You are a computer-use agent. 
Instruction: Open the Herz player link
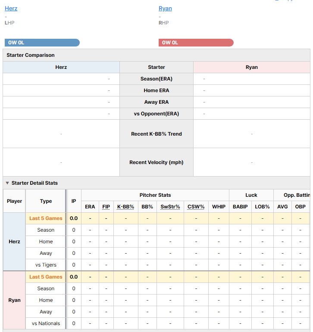coord(11,9)
